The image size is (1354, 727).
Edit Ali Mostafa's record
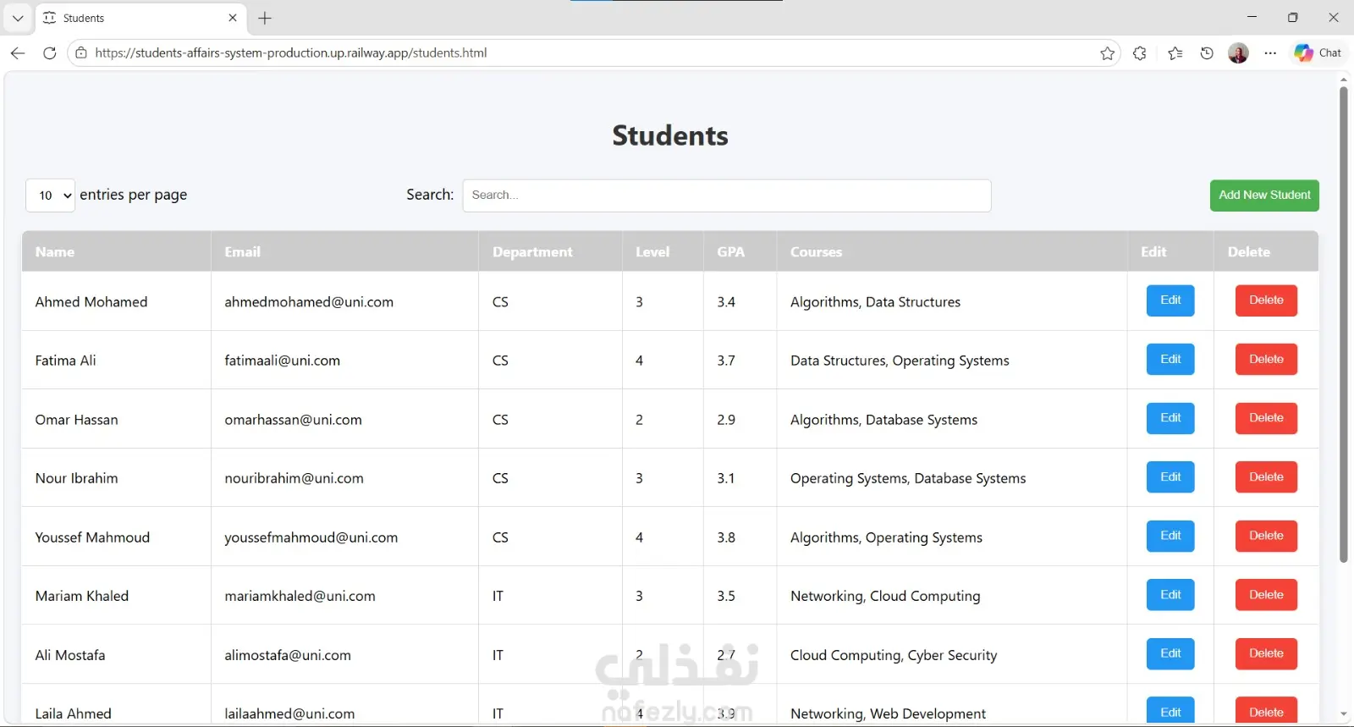click(x=1170, y=653)
